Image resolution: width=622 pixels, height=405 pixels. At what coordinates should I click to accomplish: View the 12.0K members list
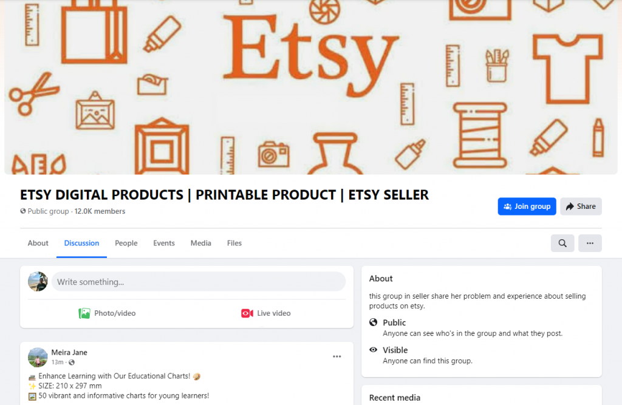pos(99,211)
